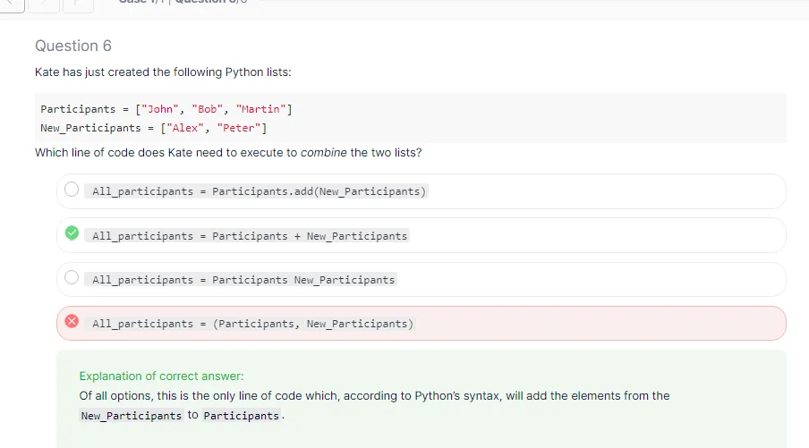
Task: Select radio for 'Participants New_Participants' option
Action: click(x=72, y=279)
